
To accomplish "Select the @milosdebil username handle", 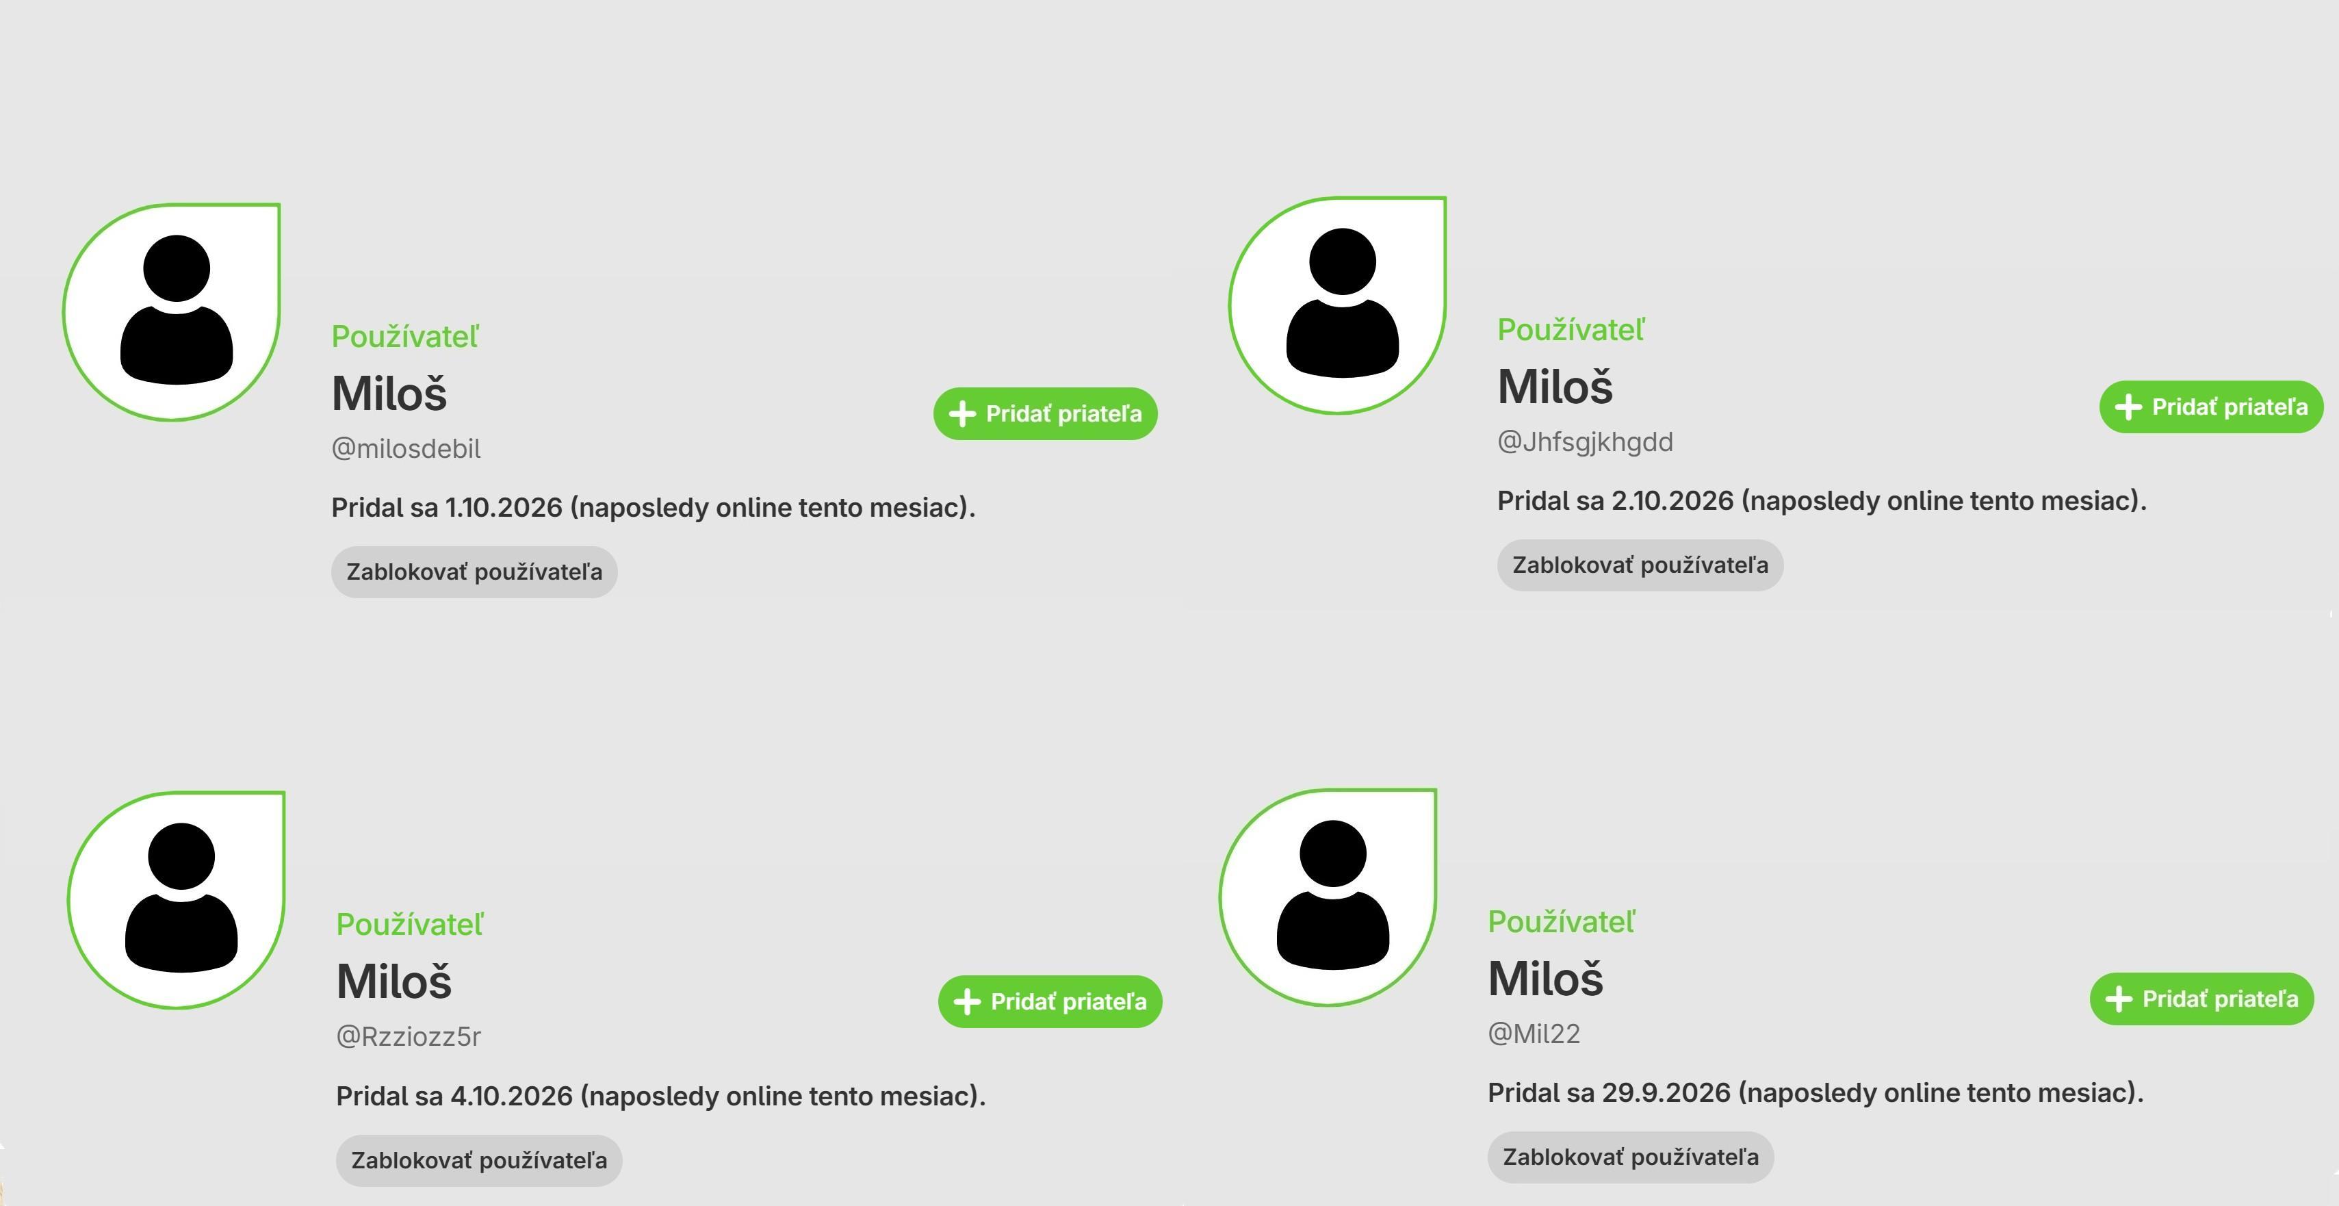I will [x=406, y=448].
